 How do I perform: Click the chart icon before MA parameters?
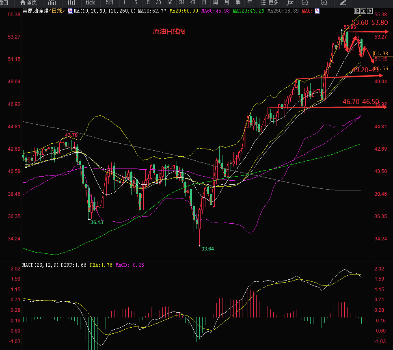click(x=71, y=11)
